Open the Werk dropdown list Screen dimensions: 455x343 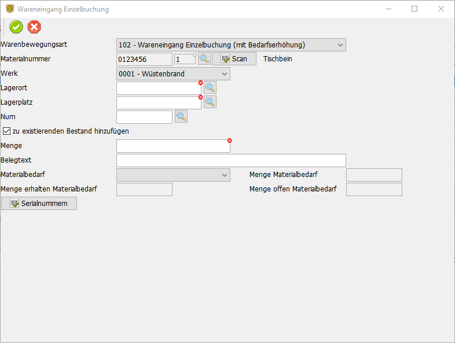(224, 73)
